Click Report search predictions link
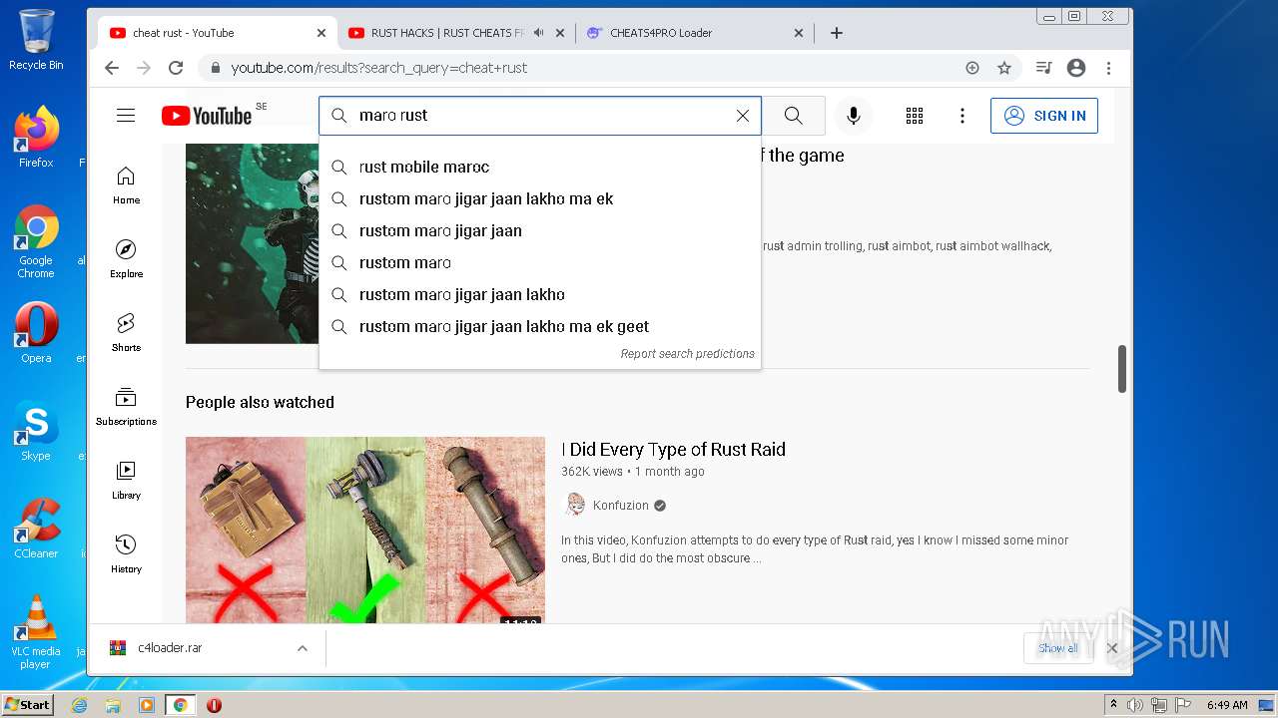The width and height of the screenshot is (1278, 718). tap(687, 354)
